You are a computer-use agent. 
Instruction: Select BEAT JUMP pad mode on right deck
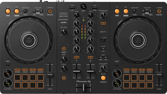(142, 70)
